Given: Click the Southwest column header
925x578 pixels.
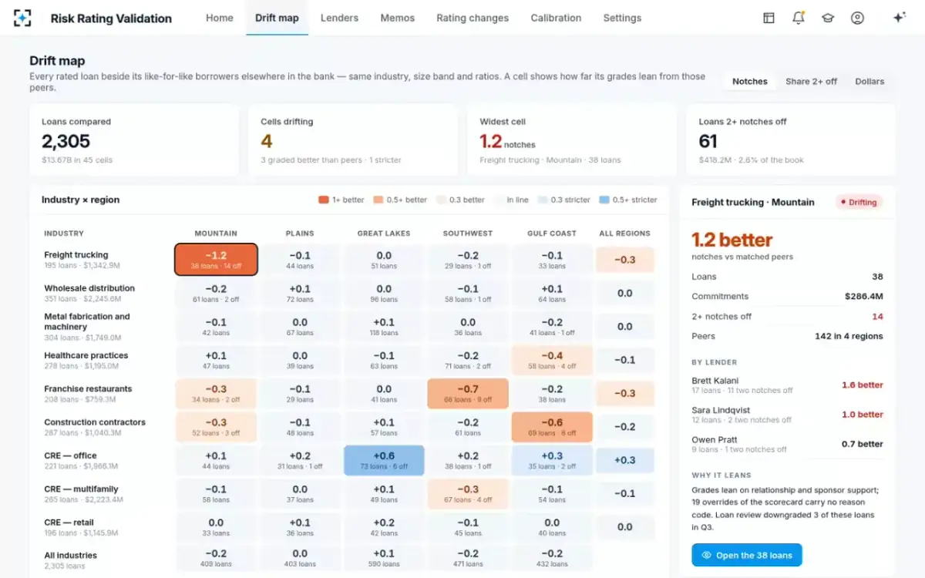Looking at the screenshot, I should click(468, 234).
